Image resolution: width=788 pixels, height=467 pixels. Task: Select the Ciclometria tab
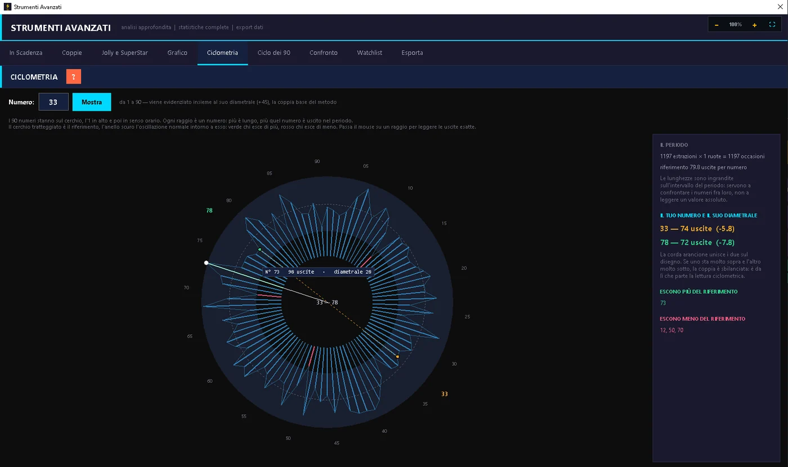(x=222, y=53)
